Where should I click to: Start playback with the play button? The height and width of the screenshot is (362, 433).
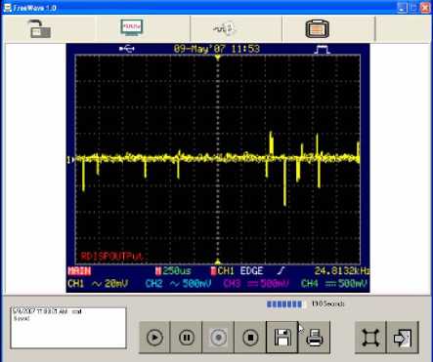click(154, 338)
